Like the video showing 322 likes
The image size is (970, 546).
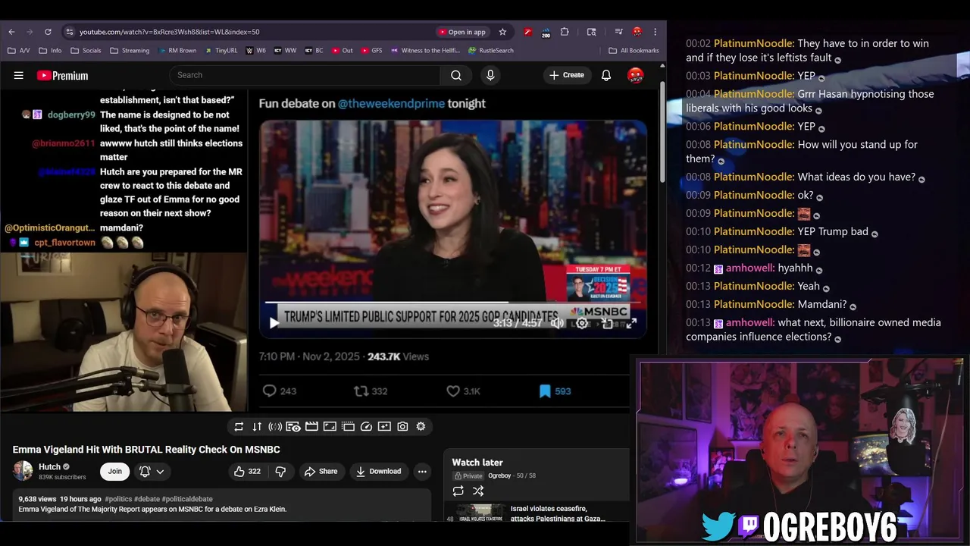pyautogui.click(x=247, y=472)
